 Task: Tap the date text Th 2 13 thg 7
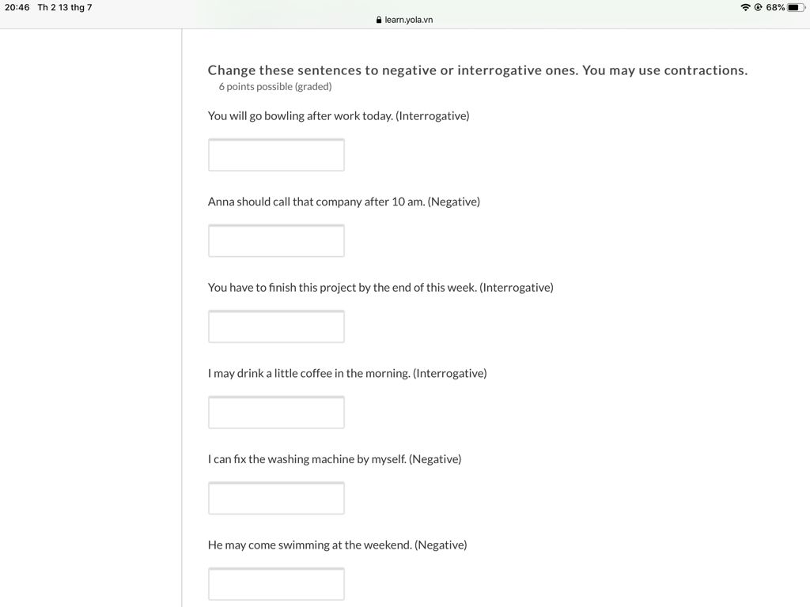point(65,7)
